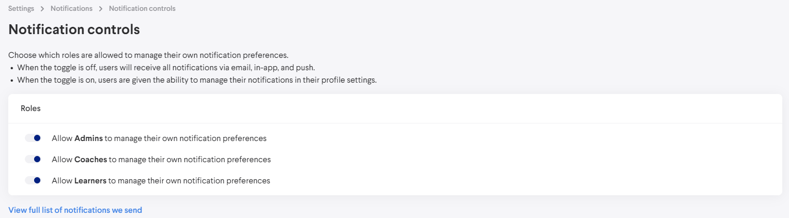
Task: Click the 'Allow Coaches to manage' label text
Action: tap(161, 160)
